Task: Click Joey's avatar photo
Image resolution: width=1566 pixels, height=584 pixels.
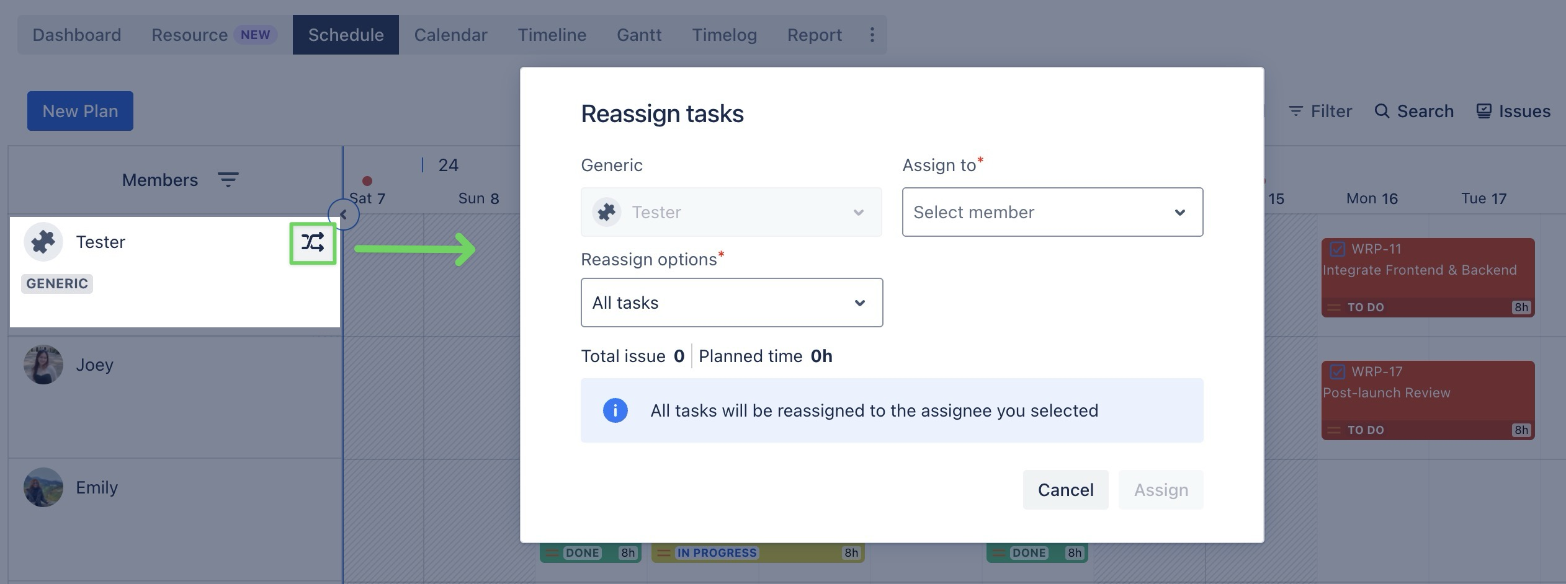Action: point(43,365)
